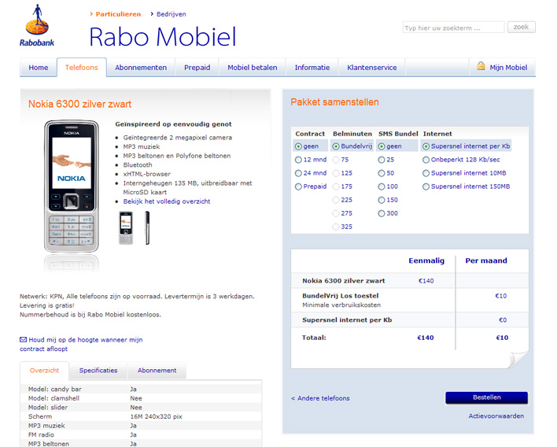This screenshot has width=557, height=447.
Task: Open the Home tab
Action: click(x=39, y=68)
